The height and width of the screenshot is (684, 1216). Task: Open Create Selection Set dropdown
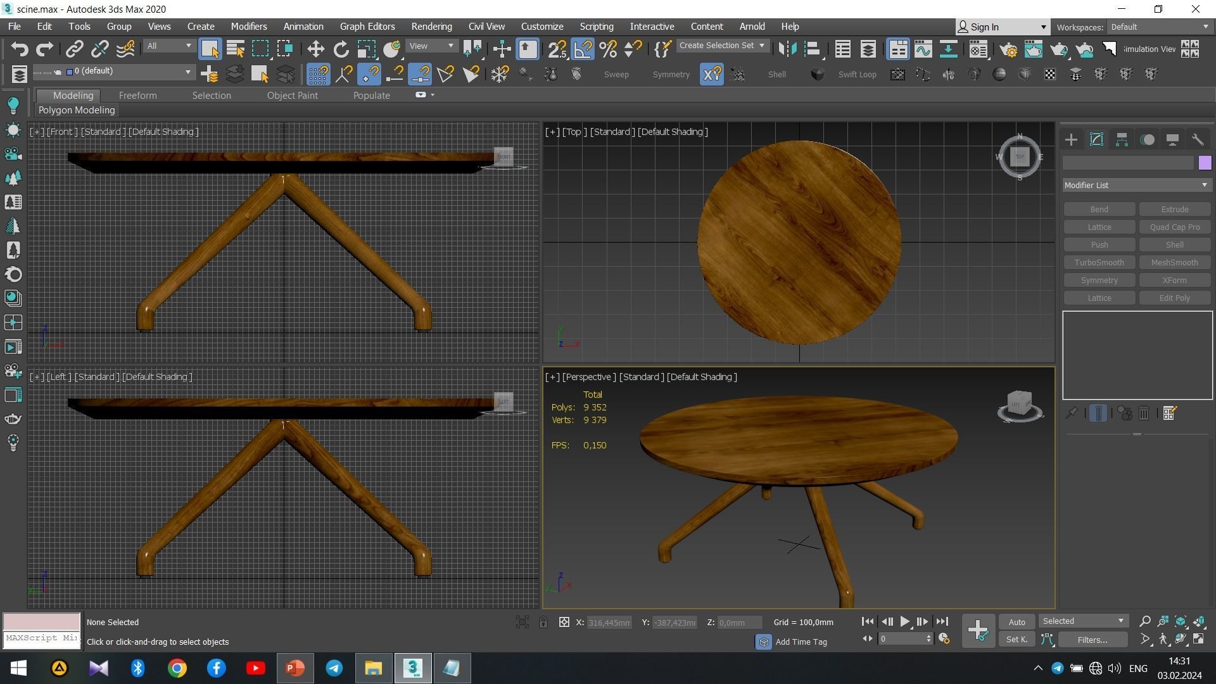point(722,46)
